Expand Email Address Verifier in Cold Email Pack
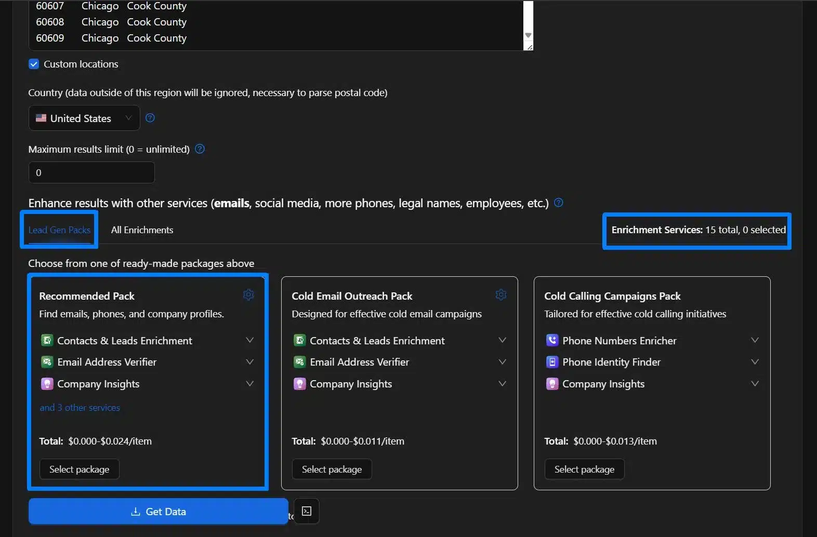Viewport: 817px width, 537px height. 502,362
